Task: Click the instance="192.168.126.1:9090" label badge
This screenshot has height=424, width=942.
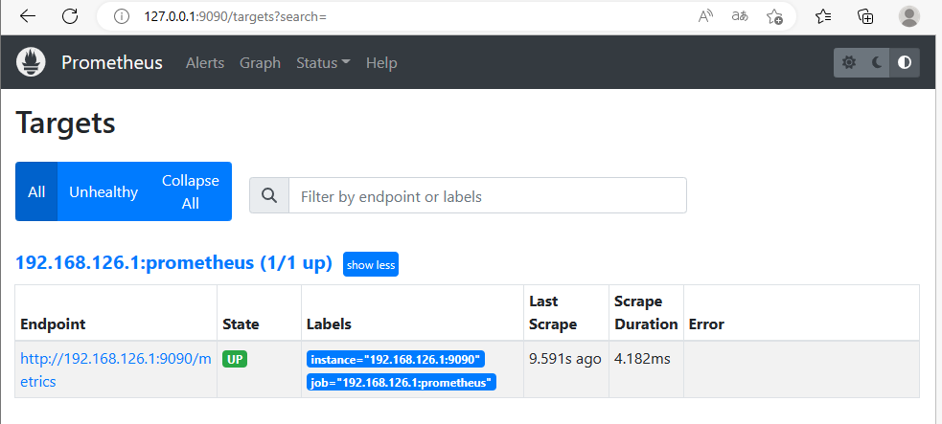Action: [396, 359]
